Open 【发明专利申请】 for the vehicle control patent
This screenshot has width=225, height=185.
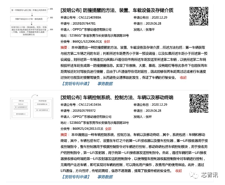[x=76, y=177]
